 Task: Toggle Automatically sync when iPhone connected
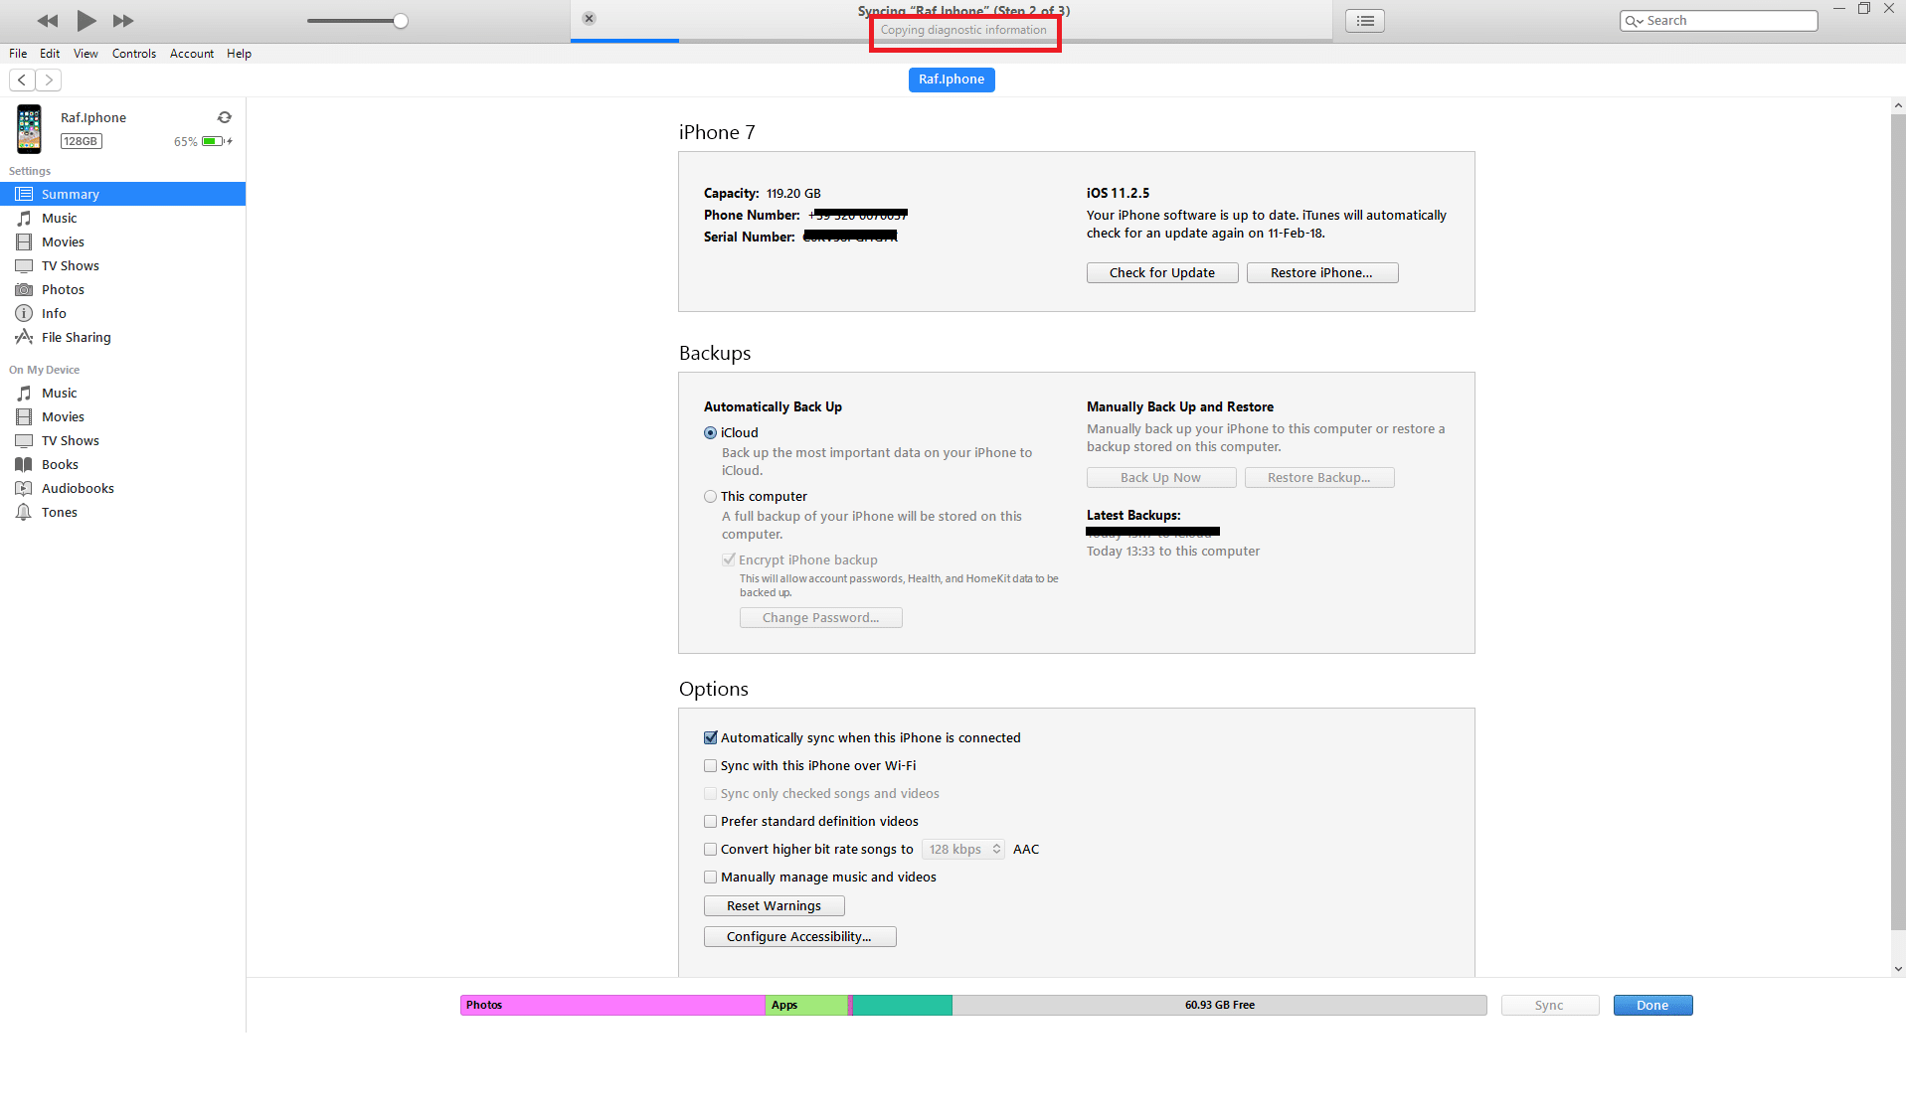(710, 737)
